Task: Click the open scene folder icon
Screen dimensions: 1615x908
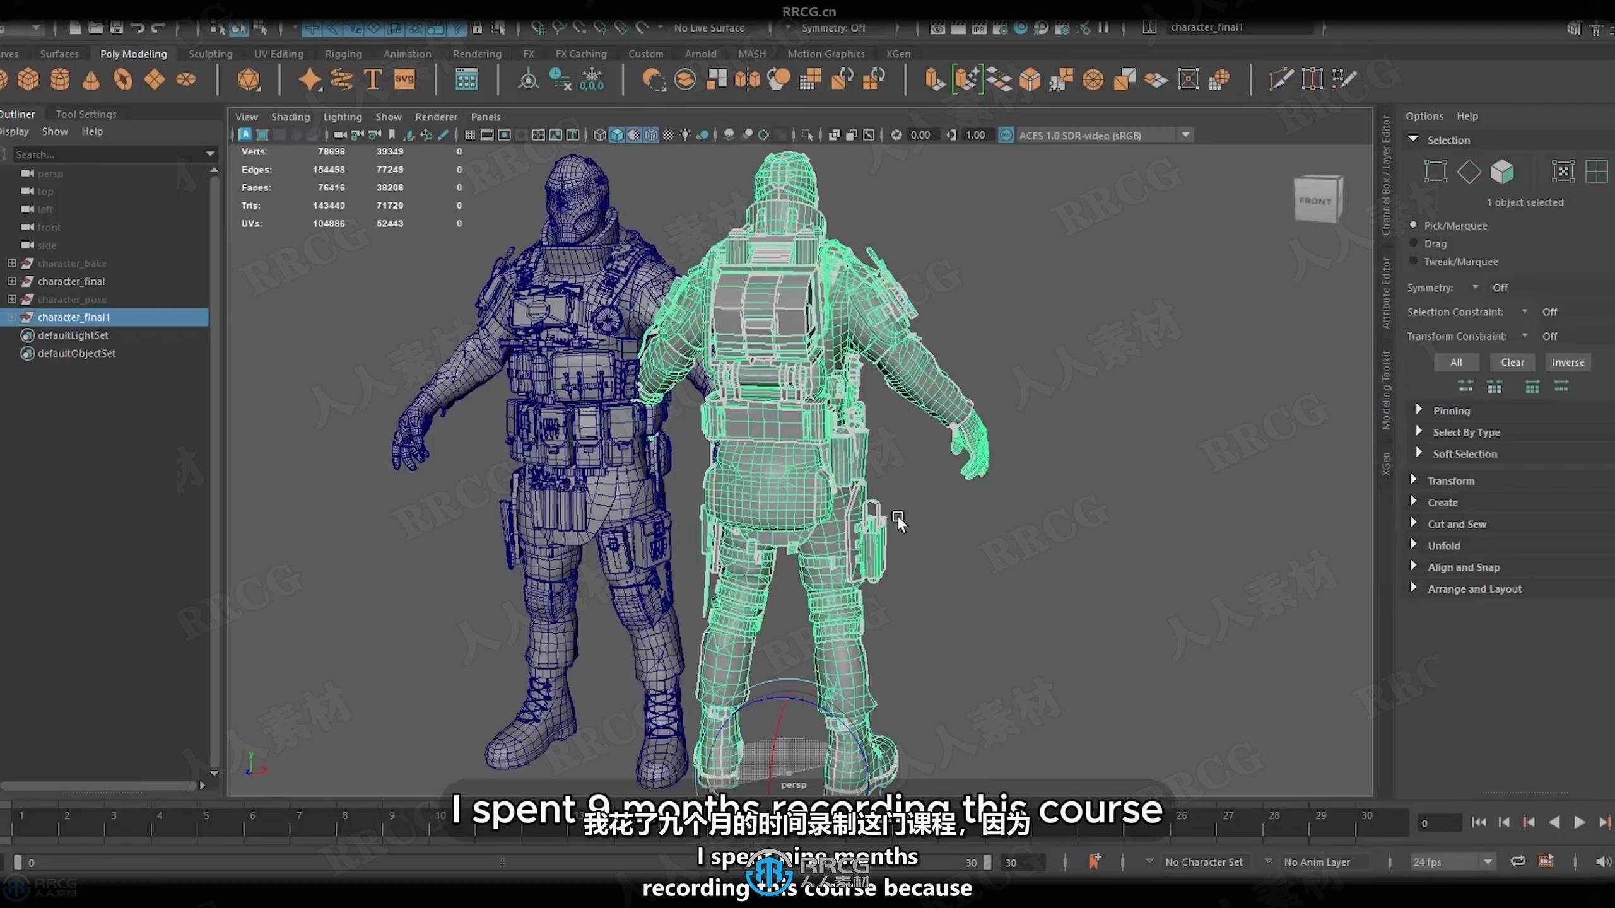Action: click(x=96, y=28)
